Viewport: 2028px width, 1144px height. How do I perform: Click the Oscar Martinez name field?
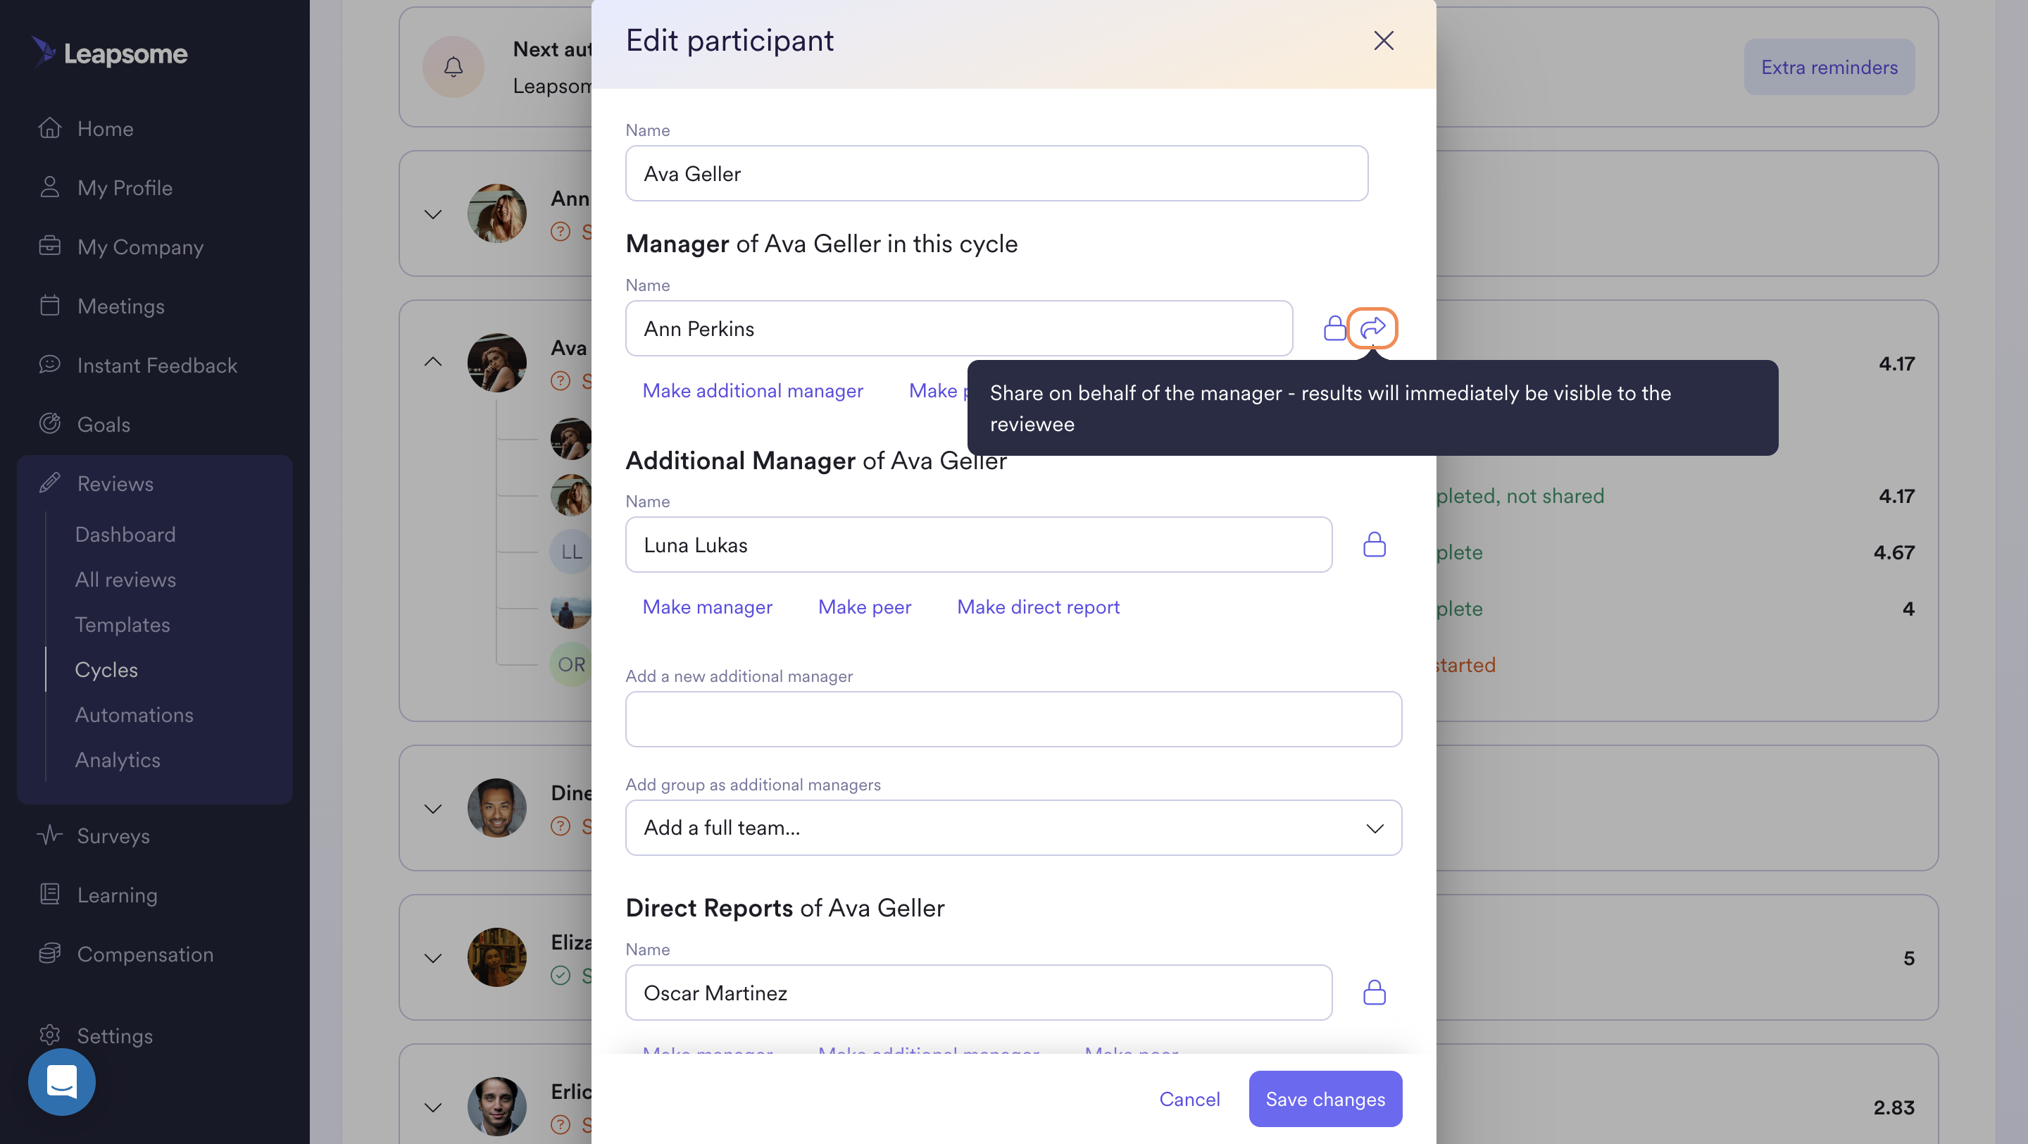click(x=979, y=992)
